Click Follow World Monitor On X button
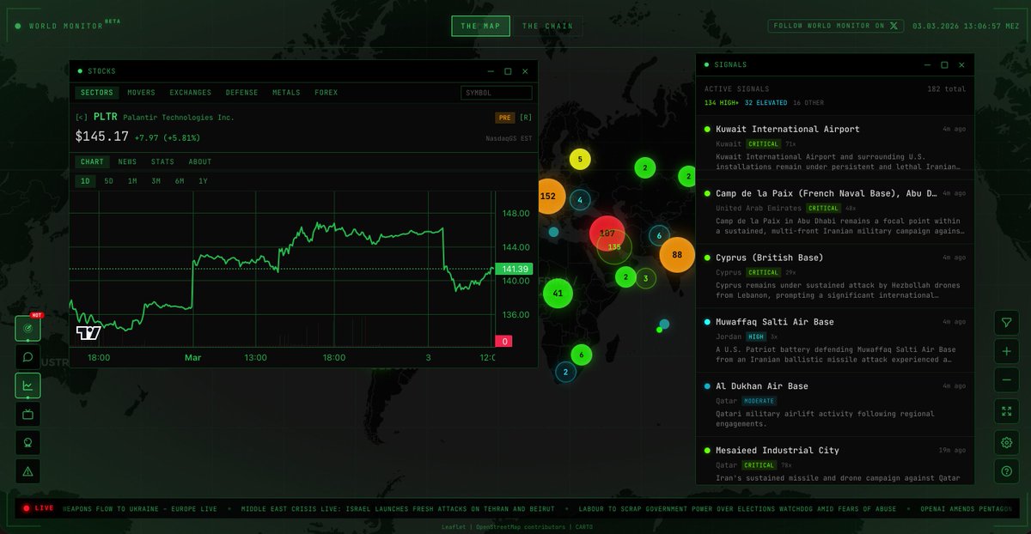Viewport: 1031px width, 534px height. (x=837, y=26)
